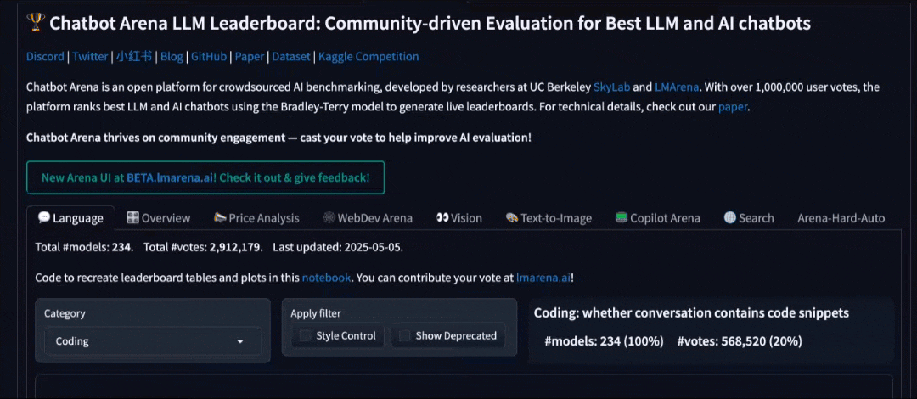Open the 'paper' link for technical details
Image resolution: width=917 pixels, height=399 pixels.
(733, 108)
